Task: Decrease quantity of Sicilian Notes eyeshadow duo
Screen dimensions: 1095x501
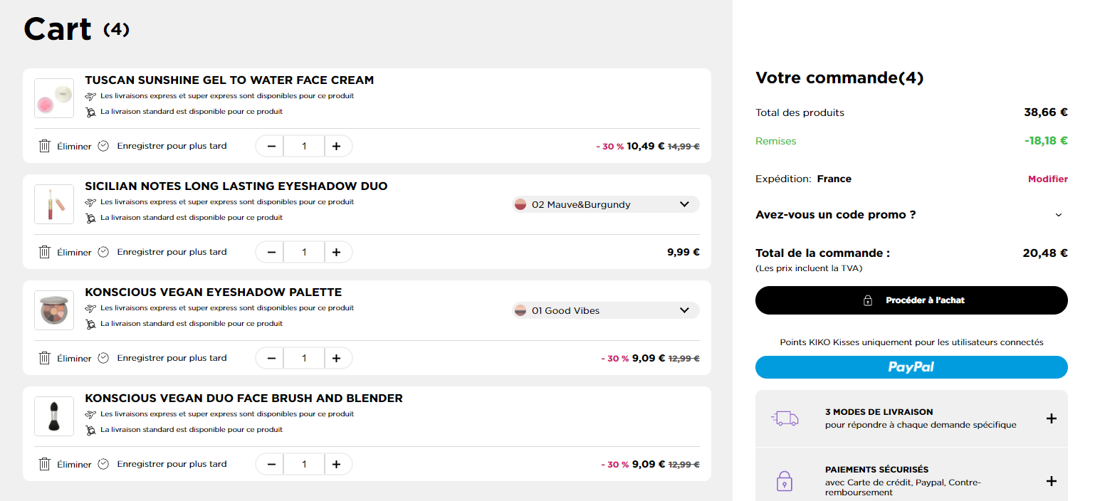Action: [x=271, y=252]
